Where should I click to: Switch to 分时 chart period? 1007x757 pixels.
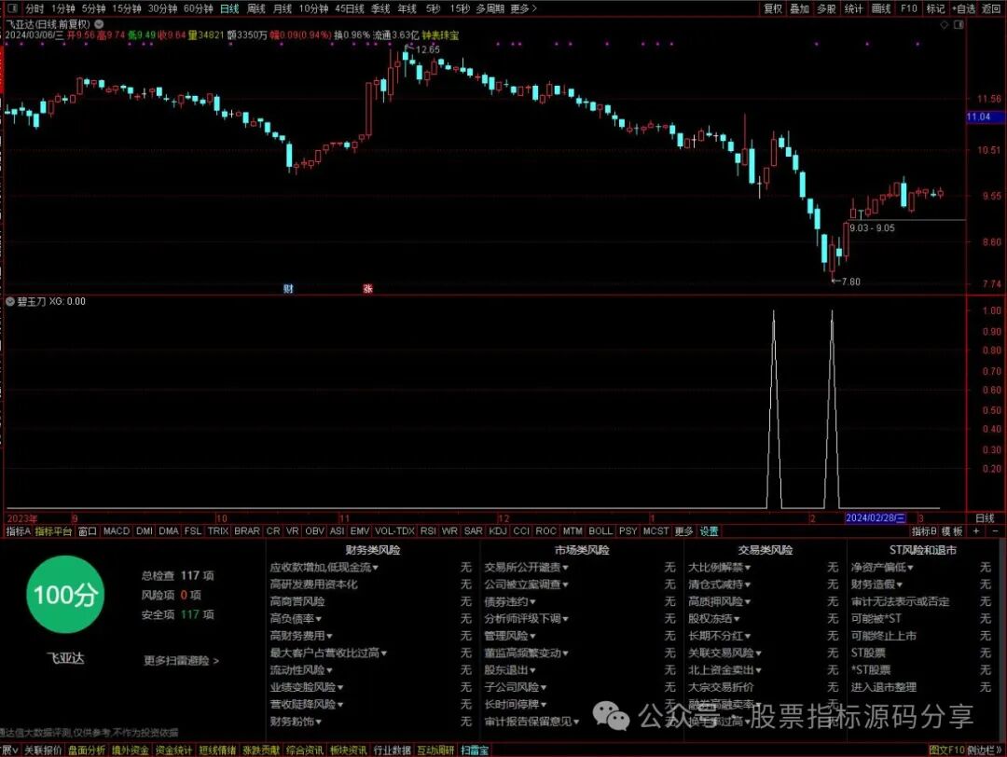tap(34, 8)
